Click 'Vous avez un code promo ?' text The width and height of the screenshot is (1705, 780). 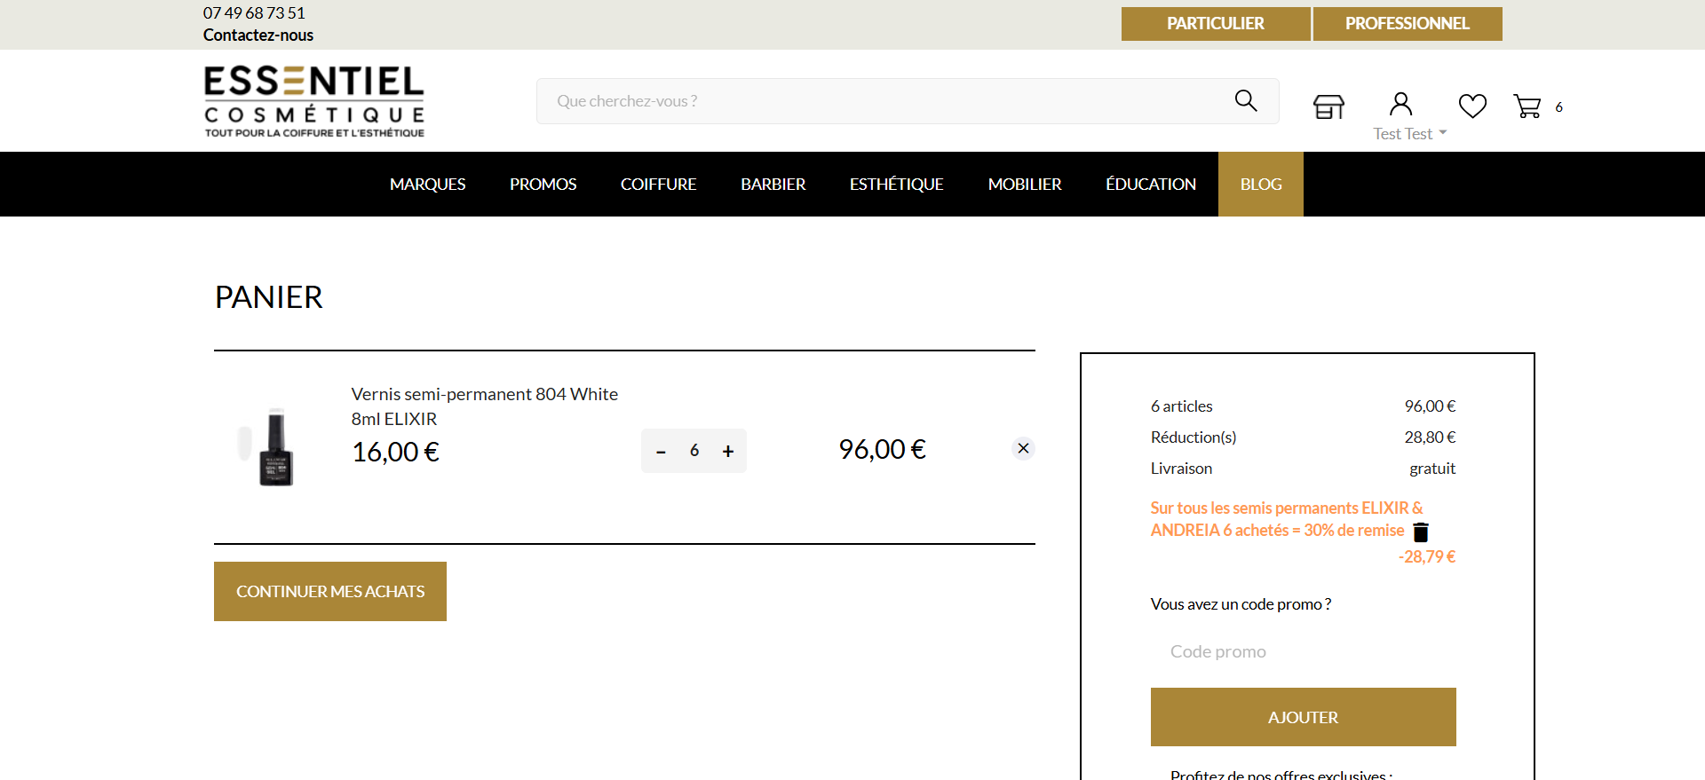[x=1241, y=604]
